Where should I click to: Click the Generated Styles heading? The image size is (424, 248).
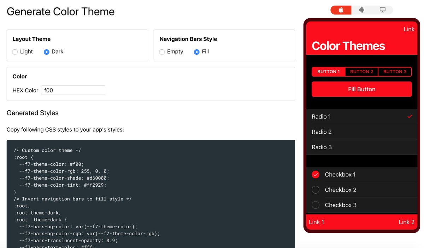pyautogui.click(x=33, y=113)
